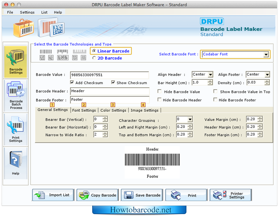Click the Save Barcode button label
The image size is (279, 216).
point(148,195)
